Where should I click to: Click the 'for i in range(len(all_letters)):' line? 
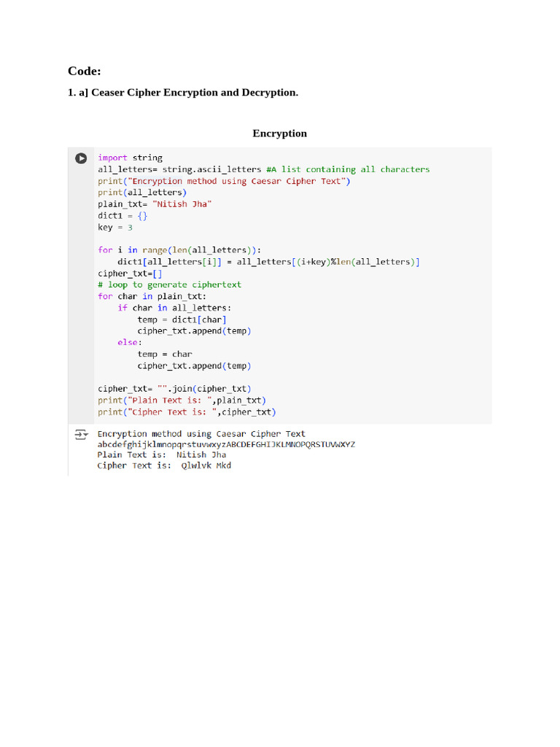coord(179,250)
